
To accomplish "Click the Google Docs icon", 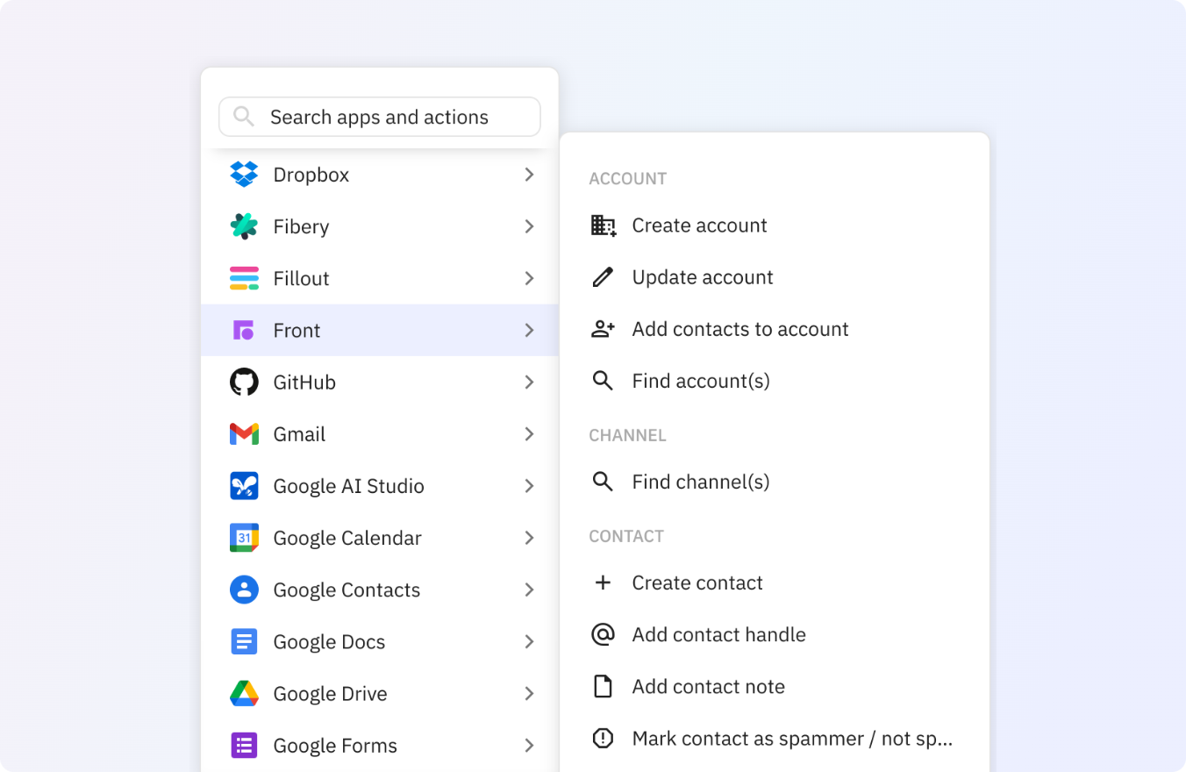I will point(244,641).
